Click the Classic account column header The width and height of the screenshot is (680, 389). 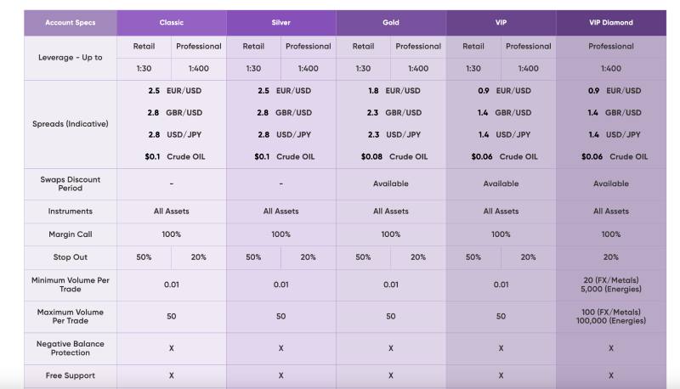point(172,23)
